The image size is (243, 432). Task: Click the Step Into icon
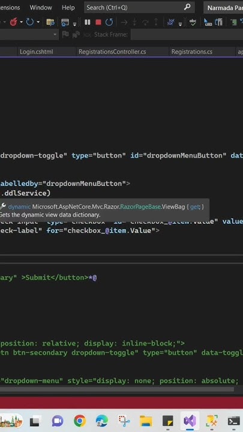[x=134, y=22]
